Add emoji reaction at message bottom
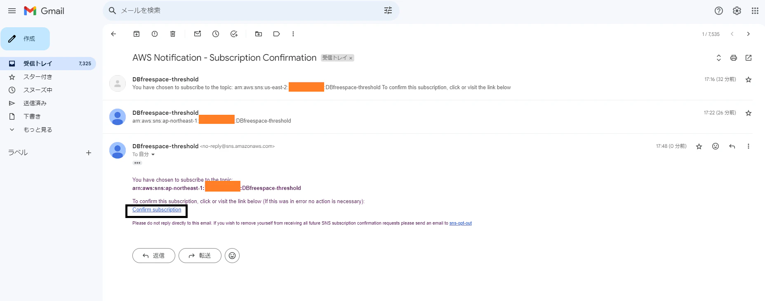This screenshot has height=301, width=765. click(x=232, y=256)
